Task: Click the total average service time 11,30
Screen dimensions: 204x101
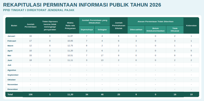Action: pos(70,94)
